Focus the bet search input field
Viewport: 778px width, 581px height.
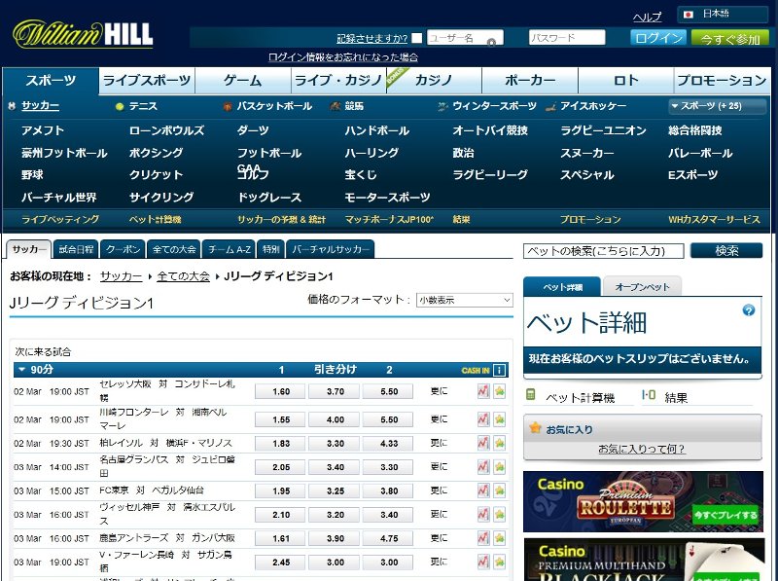coord(603,251)
